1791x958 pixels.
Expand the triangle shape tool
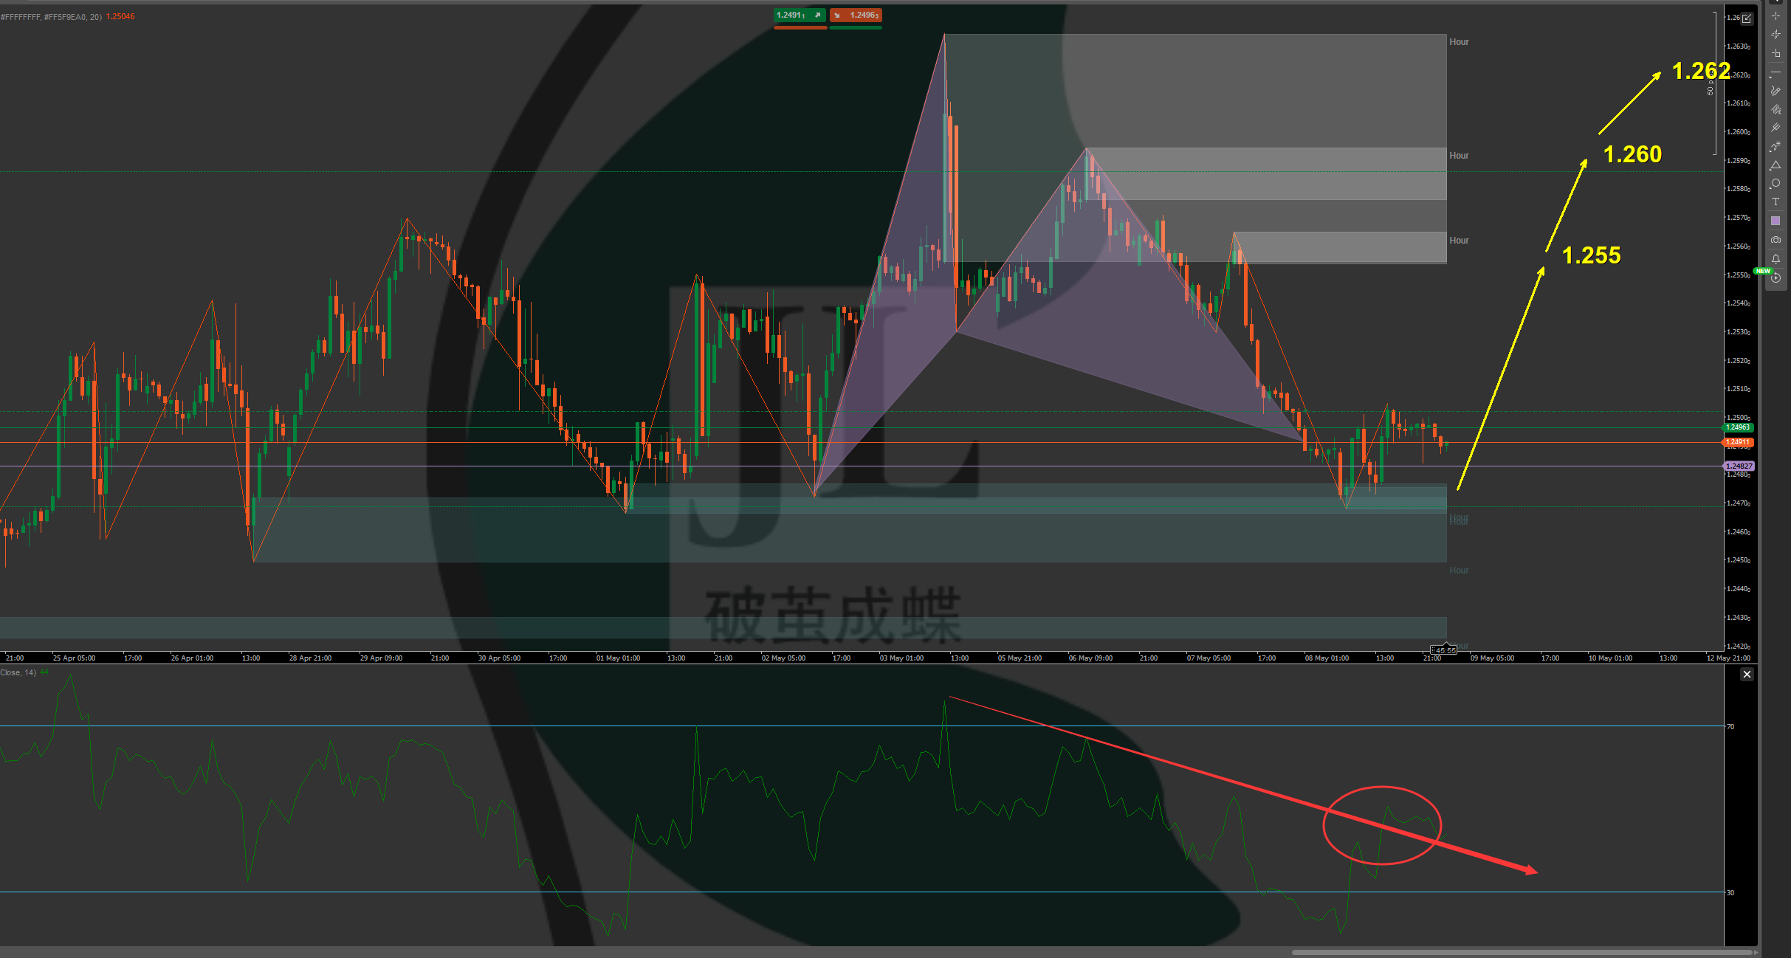[x=1775, y=165]
